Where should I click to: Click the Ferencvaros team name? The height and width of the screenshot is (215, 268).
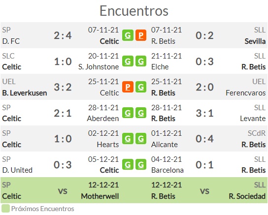[x=246, y=93]
